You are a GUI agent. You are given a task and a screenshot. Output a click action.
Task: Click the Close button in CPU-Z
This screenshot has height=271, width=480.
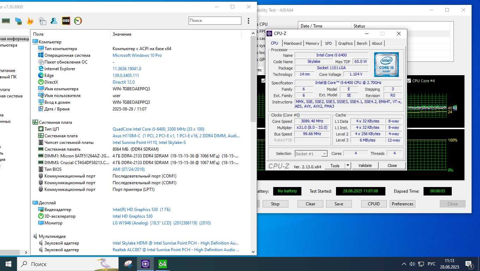[x=392, y=165]
